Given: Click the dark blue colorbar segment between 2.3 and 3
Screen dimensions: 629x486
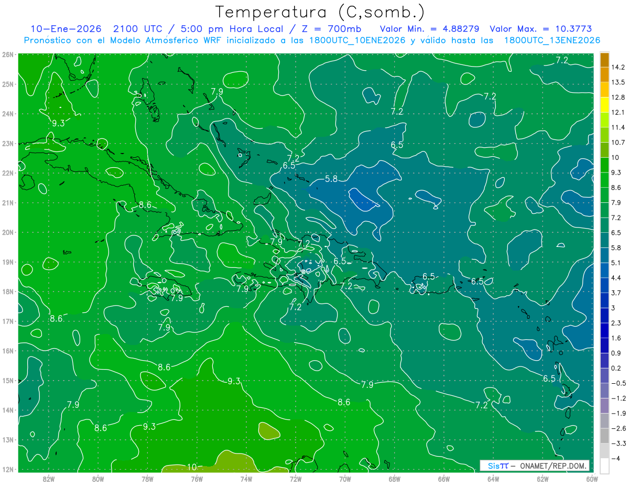Looking at the screenshot, I should click(x=604, y=315).
